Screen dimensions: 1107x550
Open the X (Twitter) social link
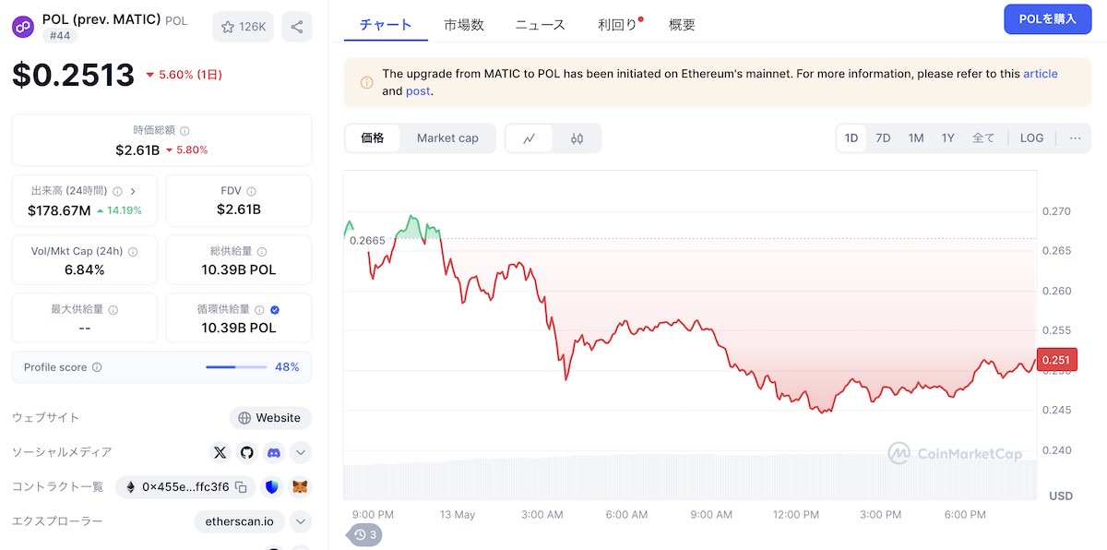tap(220, 452)
